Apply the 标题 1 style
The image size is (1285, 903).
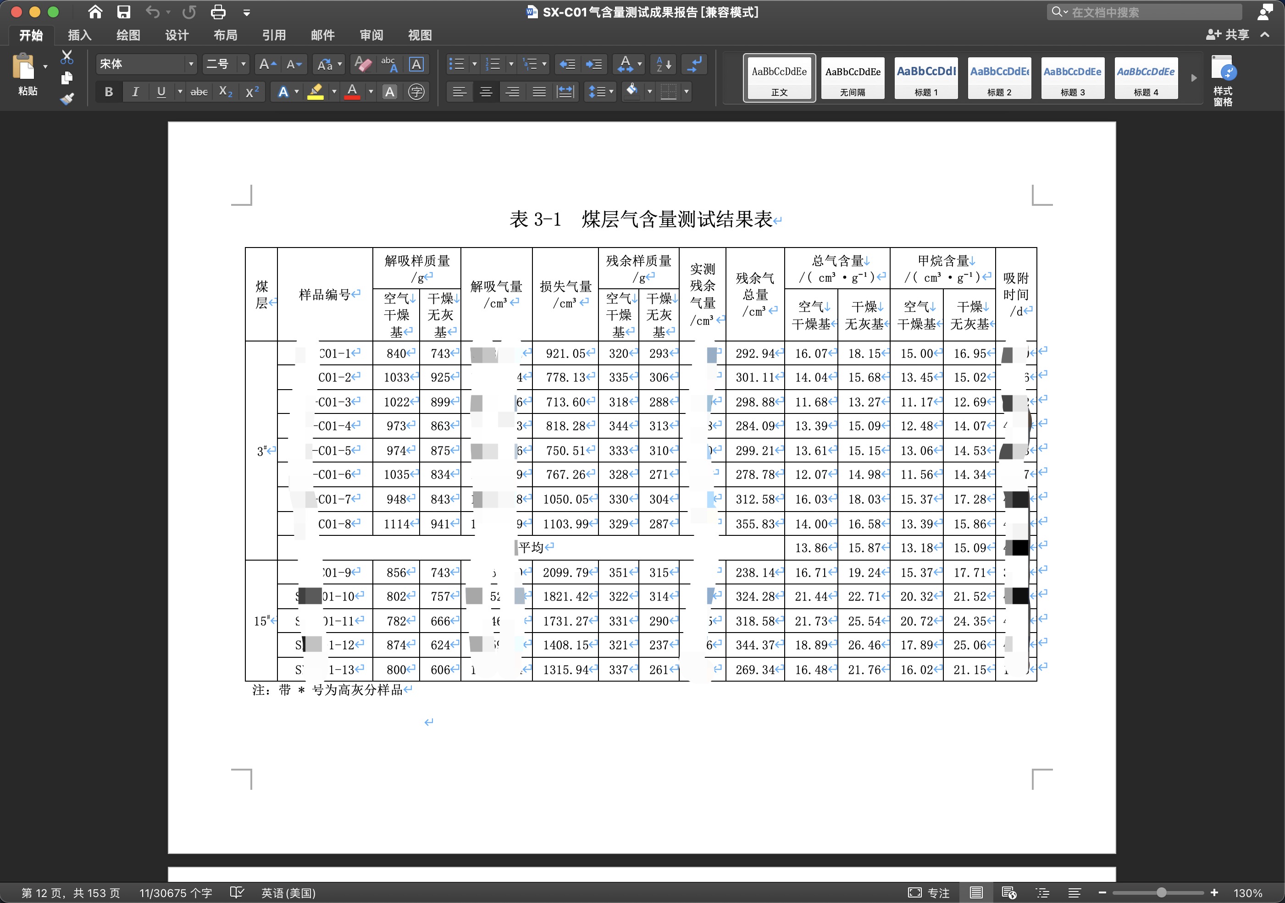(x=926, y=78)
